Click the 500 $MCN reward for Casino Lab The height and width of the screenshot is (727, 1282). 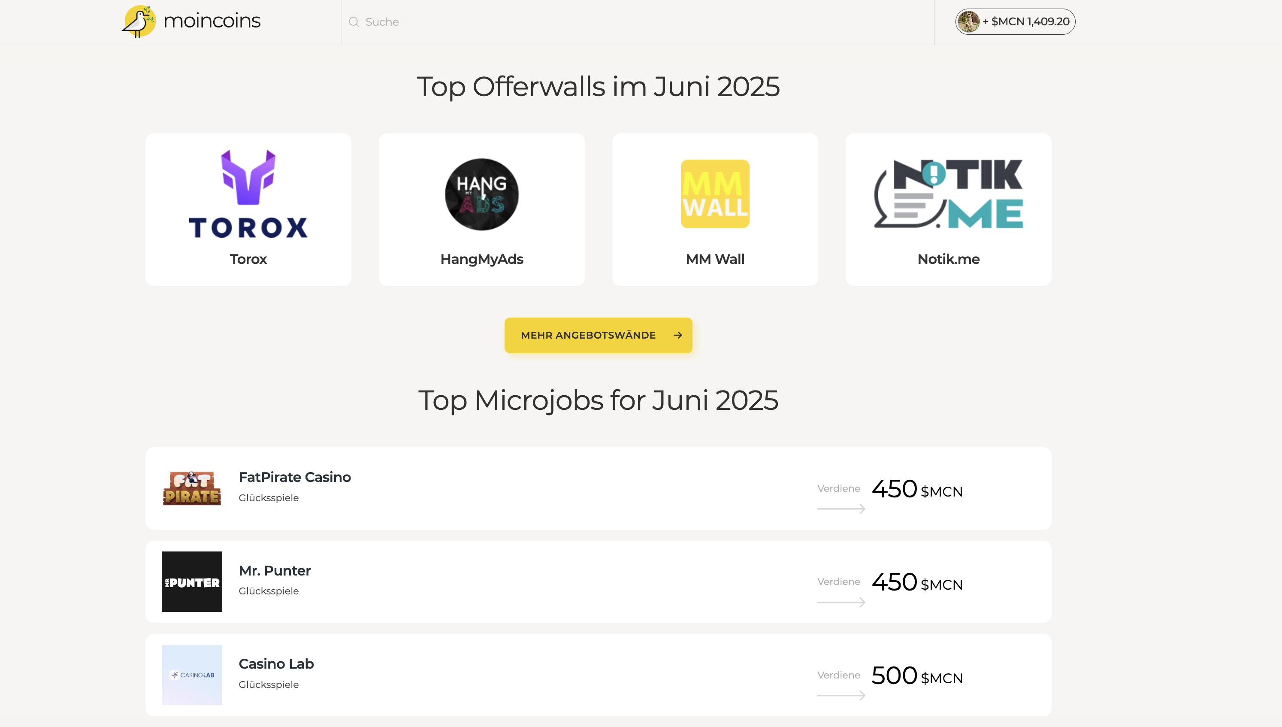tap(917, 676)
